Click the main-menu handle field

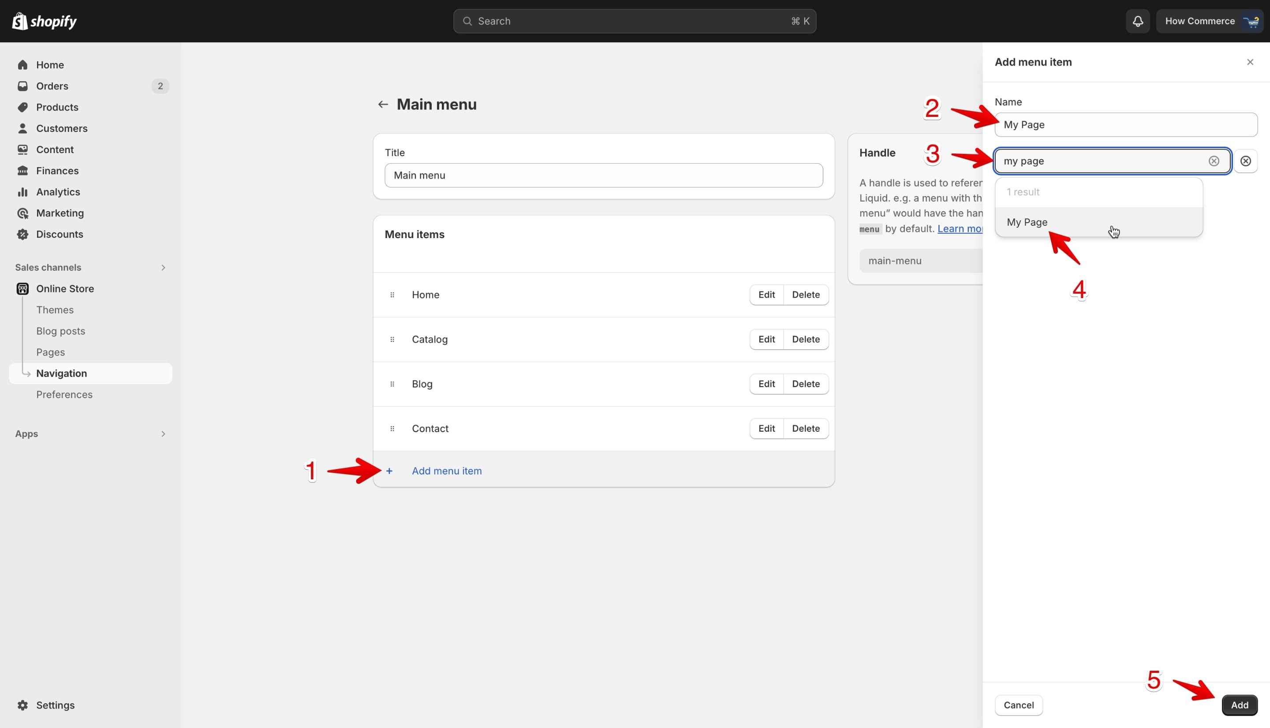921,261
